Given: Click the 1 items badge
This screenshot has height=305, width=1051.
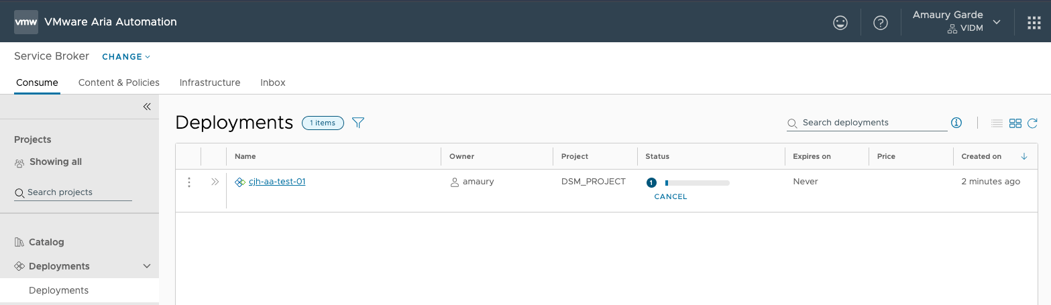Looking at the screenshot, I should 323,123.
